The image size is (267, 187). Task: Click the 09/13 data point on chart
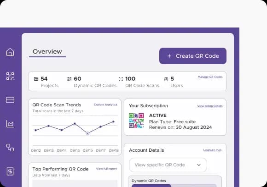click(48, 126)
